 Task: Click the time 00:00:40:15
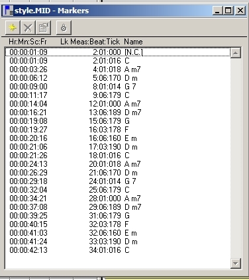coord(28,224)
